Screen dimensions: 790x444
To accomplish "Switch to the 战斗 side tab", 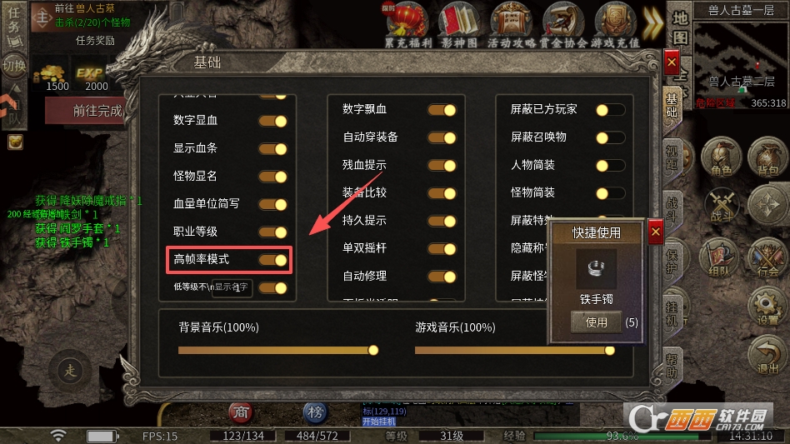I will [672, 209].
